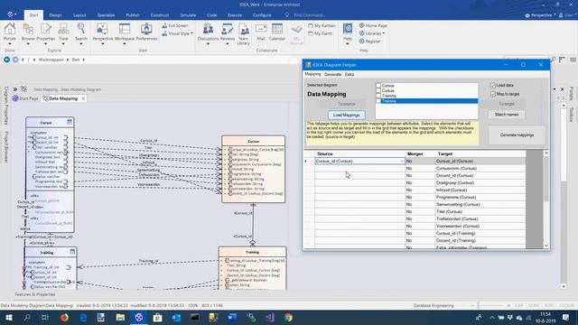Expand the Visual Style dropdown
The image size is (578, 325).
[191, 33]
